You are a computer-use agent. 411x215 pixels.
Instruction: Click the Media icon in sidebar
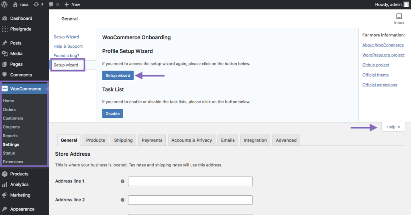tap(5, 54)
